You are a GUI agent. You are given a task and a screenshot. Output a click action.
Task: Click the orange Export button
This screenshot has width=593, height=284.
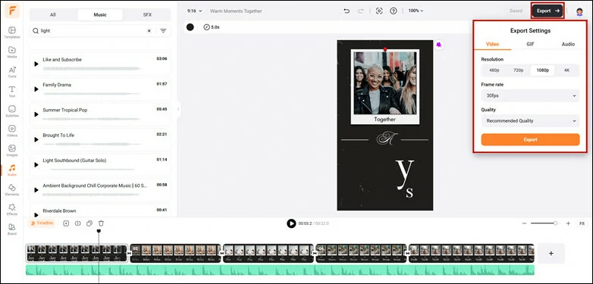tap(530, 139)
